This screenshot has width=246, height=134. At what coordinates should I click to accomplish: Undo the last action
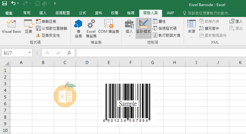(13, 3)
